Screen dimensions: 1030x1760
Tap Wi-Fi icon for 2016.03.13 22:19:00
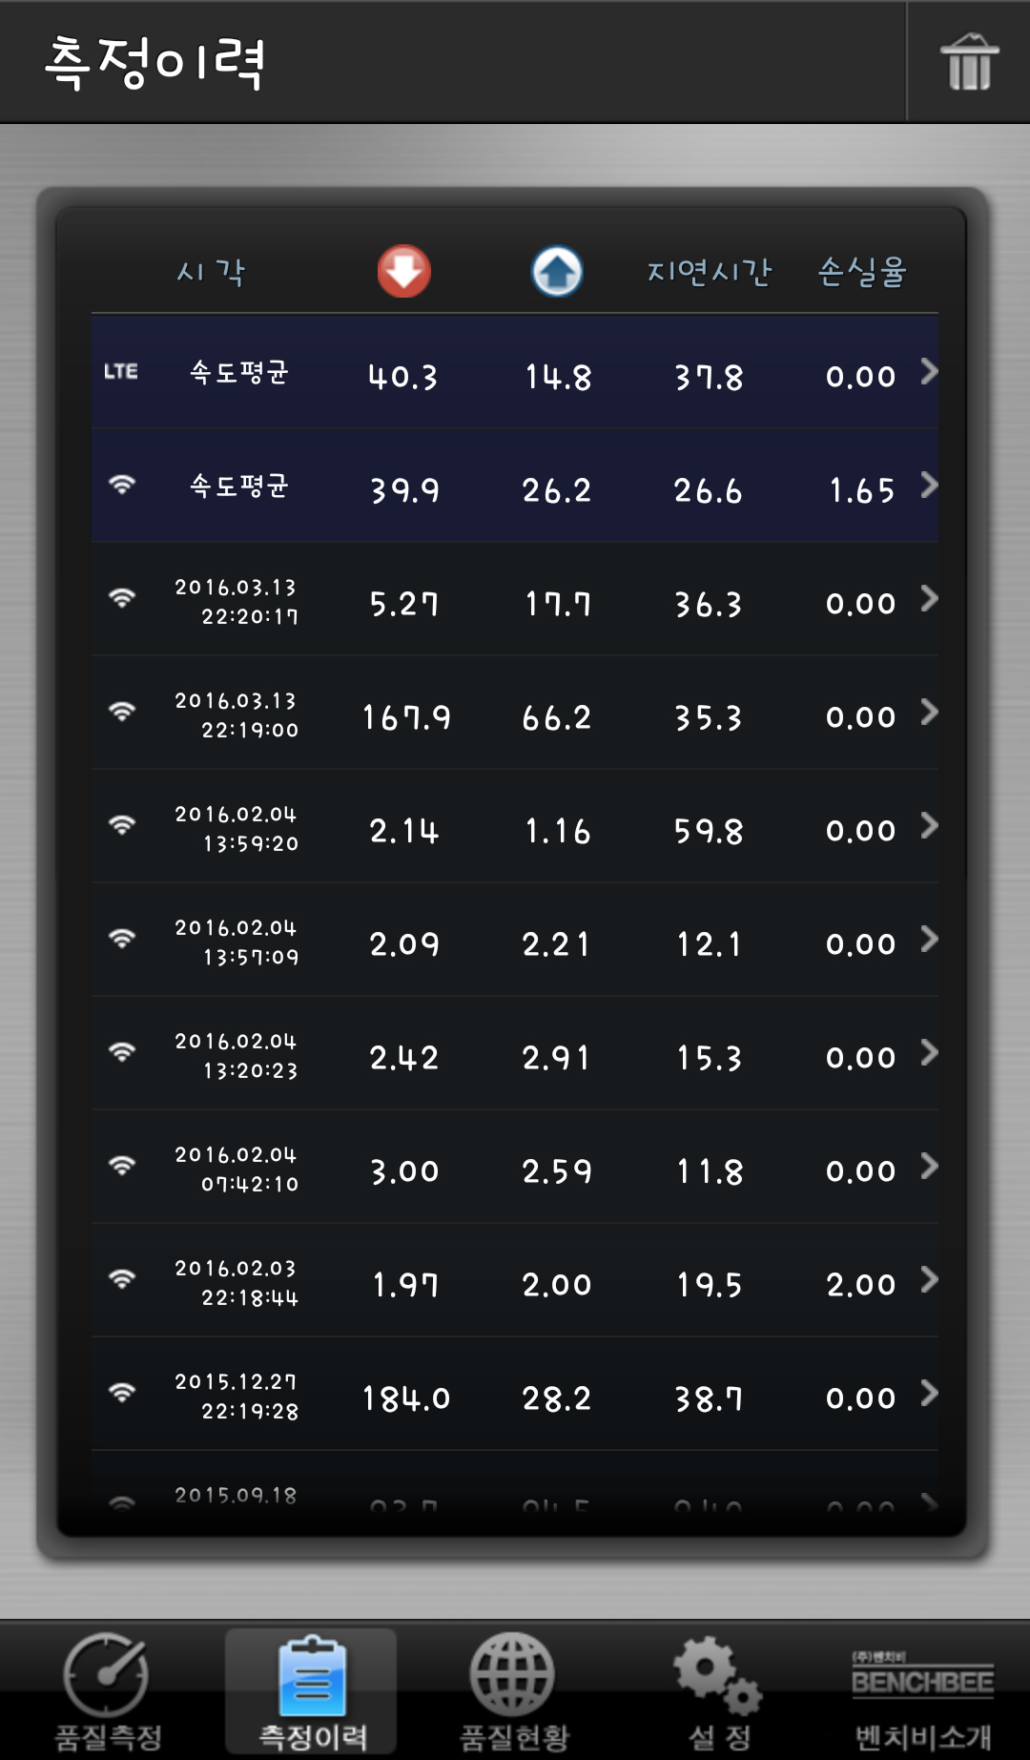pos(122,712)
